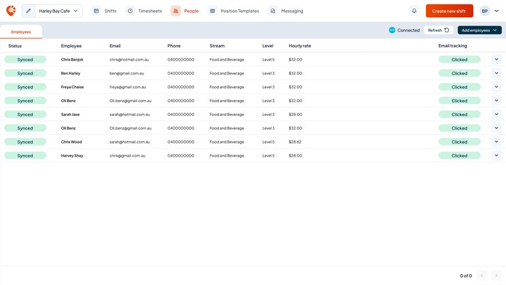Click Clicked badge for Harvey Shay

[459, 156]
